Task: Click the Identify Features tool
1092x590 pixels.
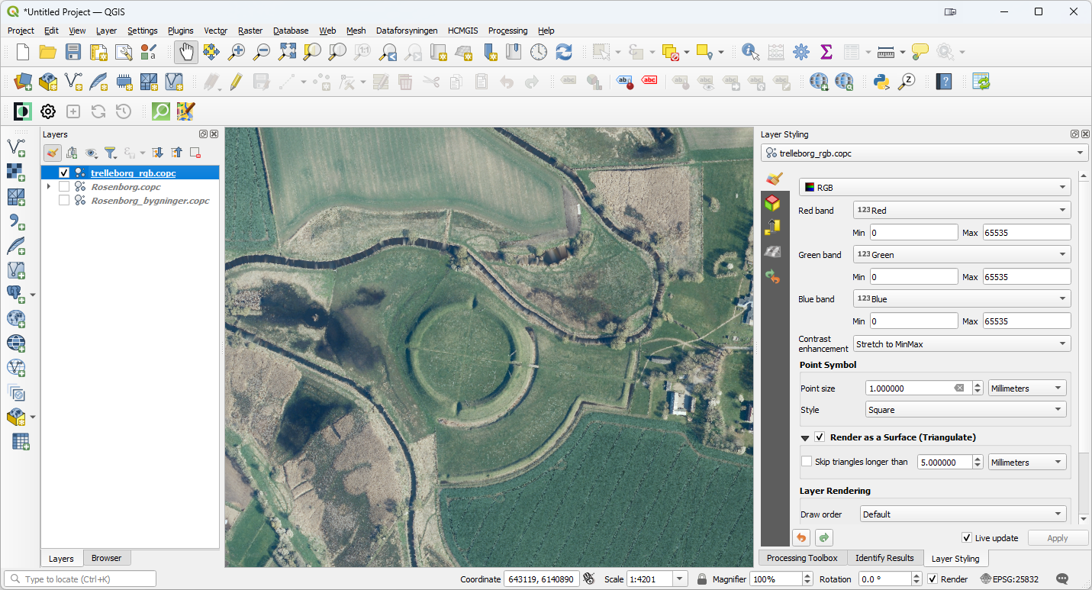Action: click(750, 52)
